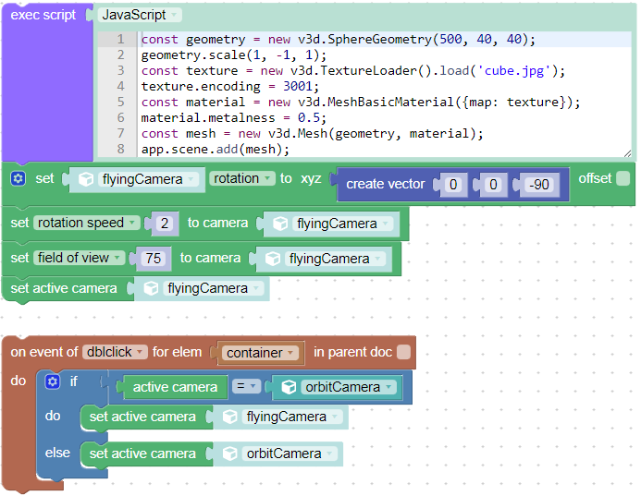This screenshot has height=496, width=641.
Task: Open orbitCamera dropdown in if condition
Action: pyautogui.click(x=349, y=387)
